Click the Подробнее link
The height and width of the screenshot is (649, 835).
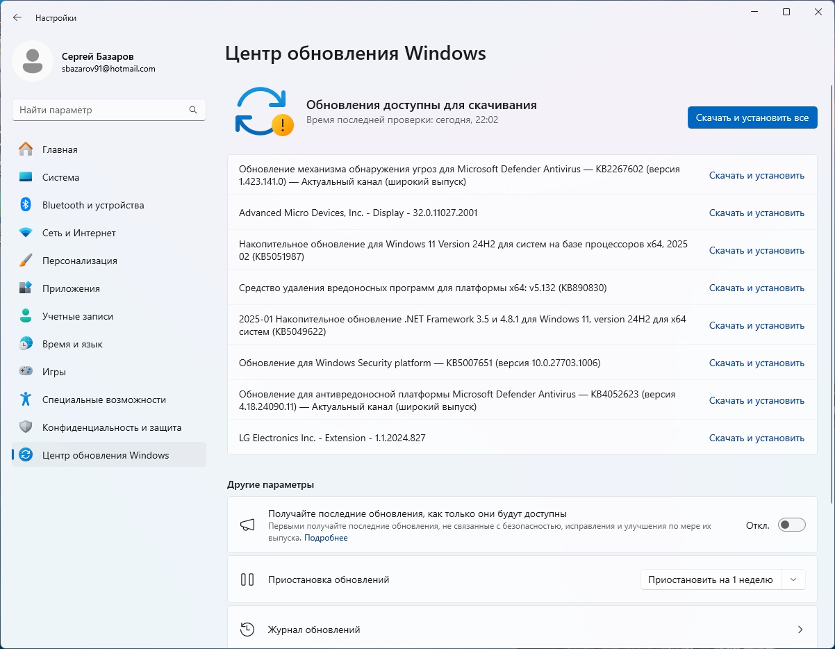326,538
